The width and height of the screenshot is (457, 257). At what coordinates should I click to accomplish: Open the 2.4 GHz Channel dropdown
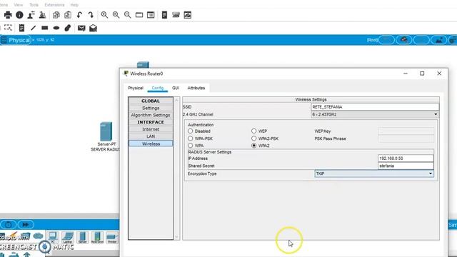[x=375, y=114]
